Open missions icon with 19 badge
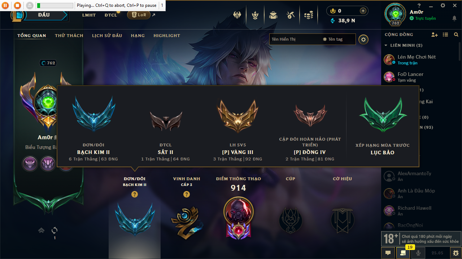Screen dimensions: 462x259 pos(403,253)
